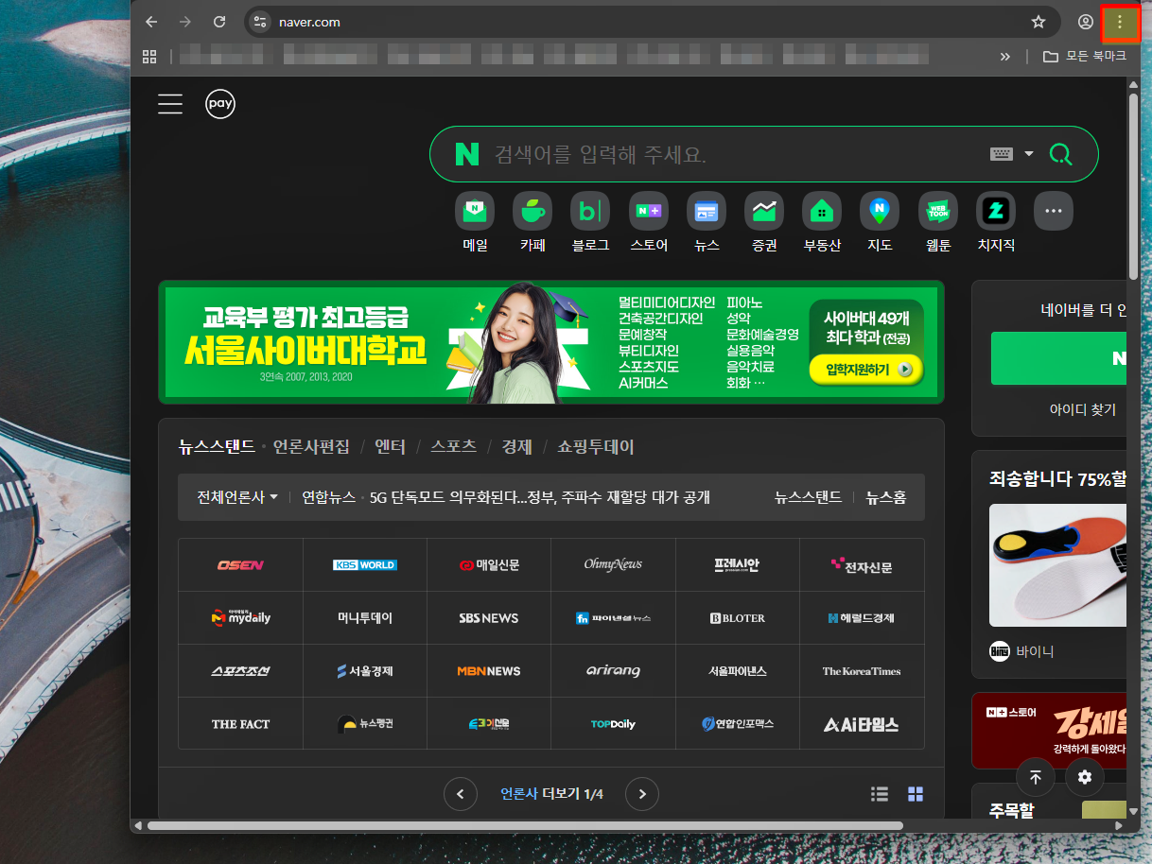The width and height of the screenshot is (1152, 864).
Task: Select the 쇼핑투데이 tab
Action: click(596, 447)
